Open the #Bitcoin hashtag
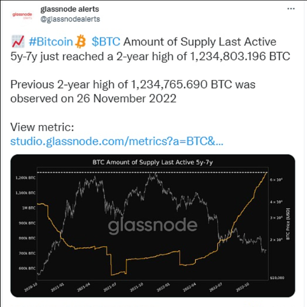The image size is (307, 307). pyautogui.click(x=50, y=42)
